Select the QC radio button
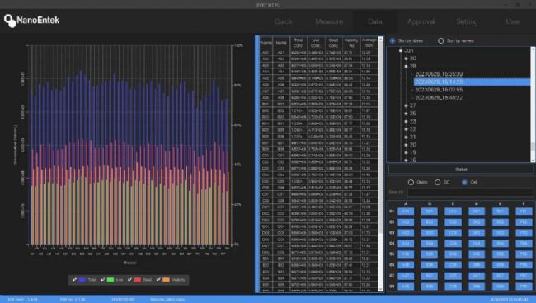Screen dimensions: 536x303 coord(438,182)
